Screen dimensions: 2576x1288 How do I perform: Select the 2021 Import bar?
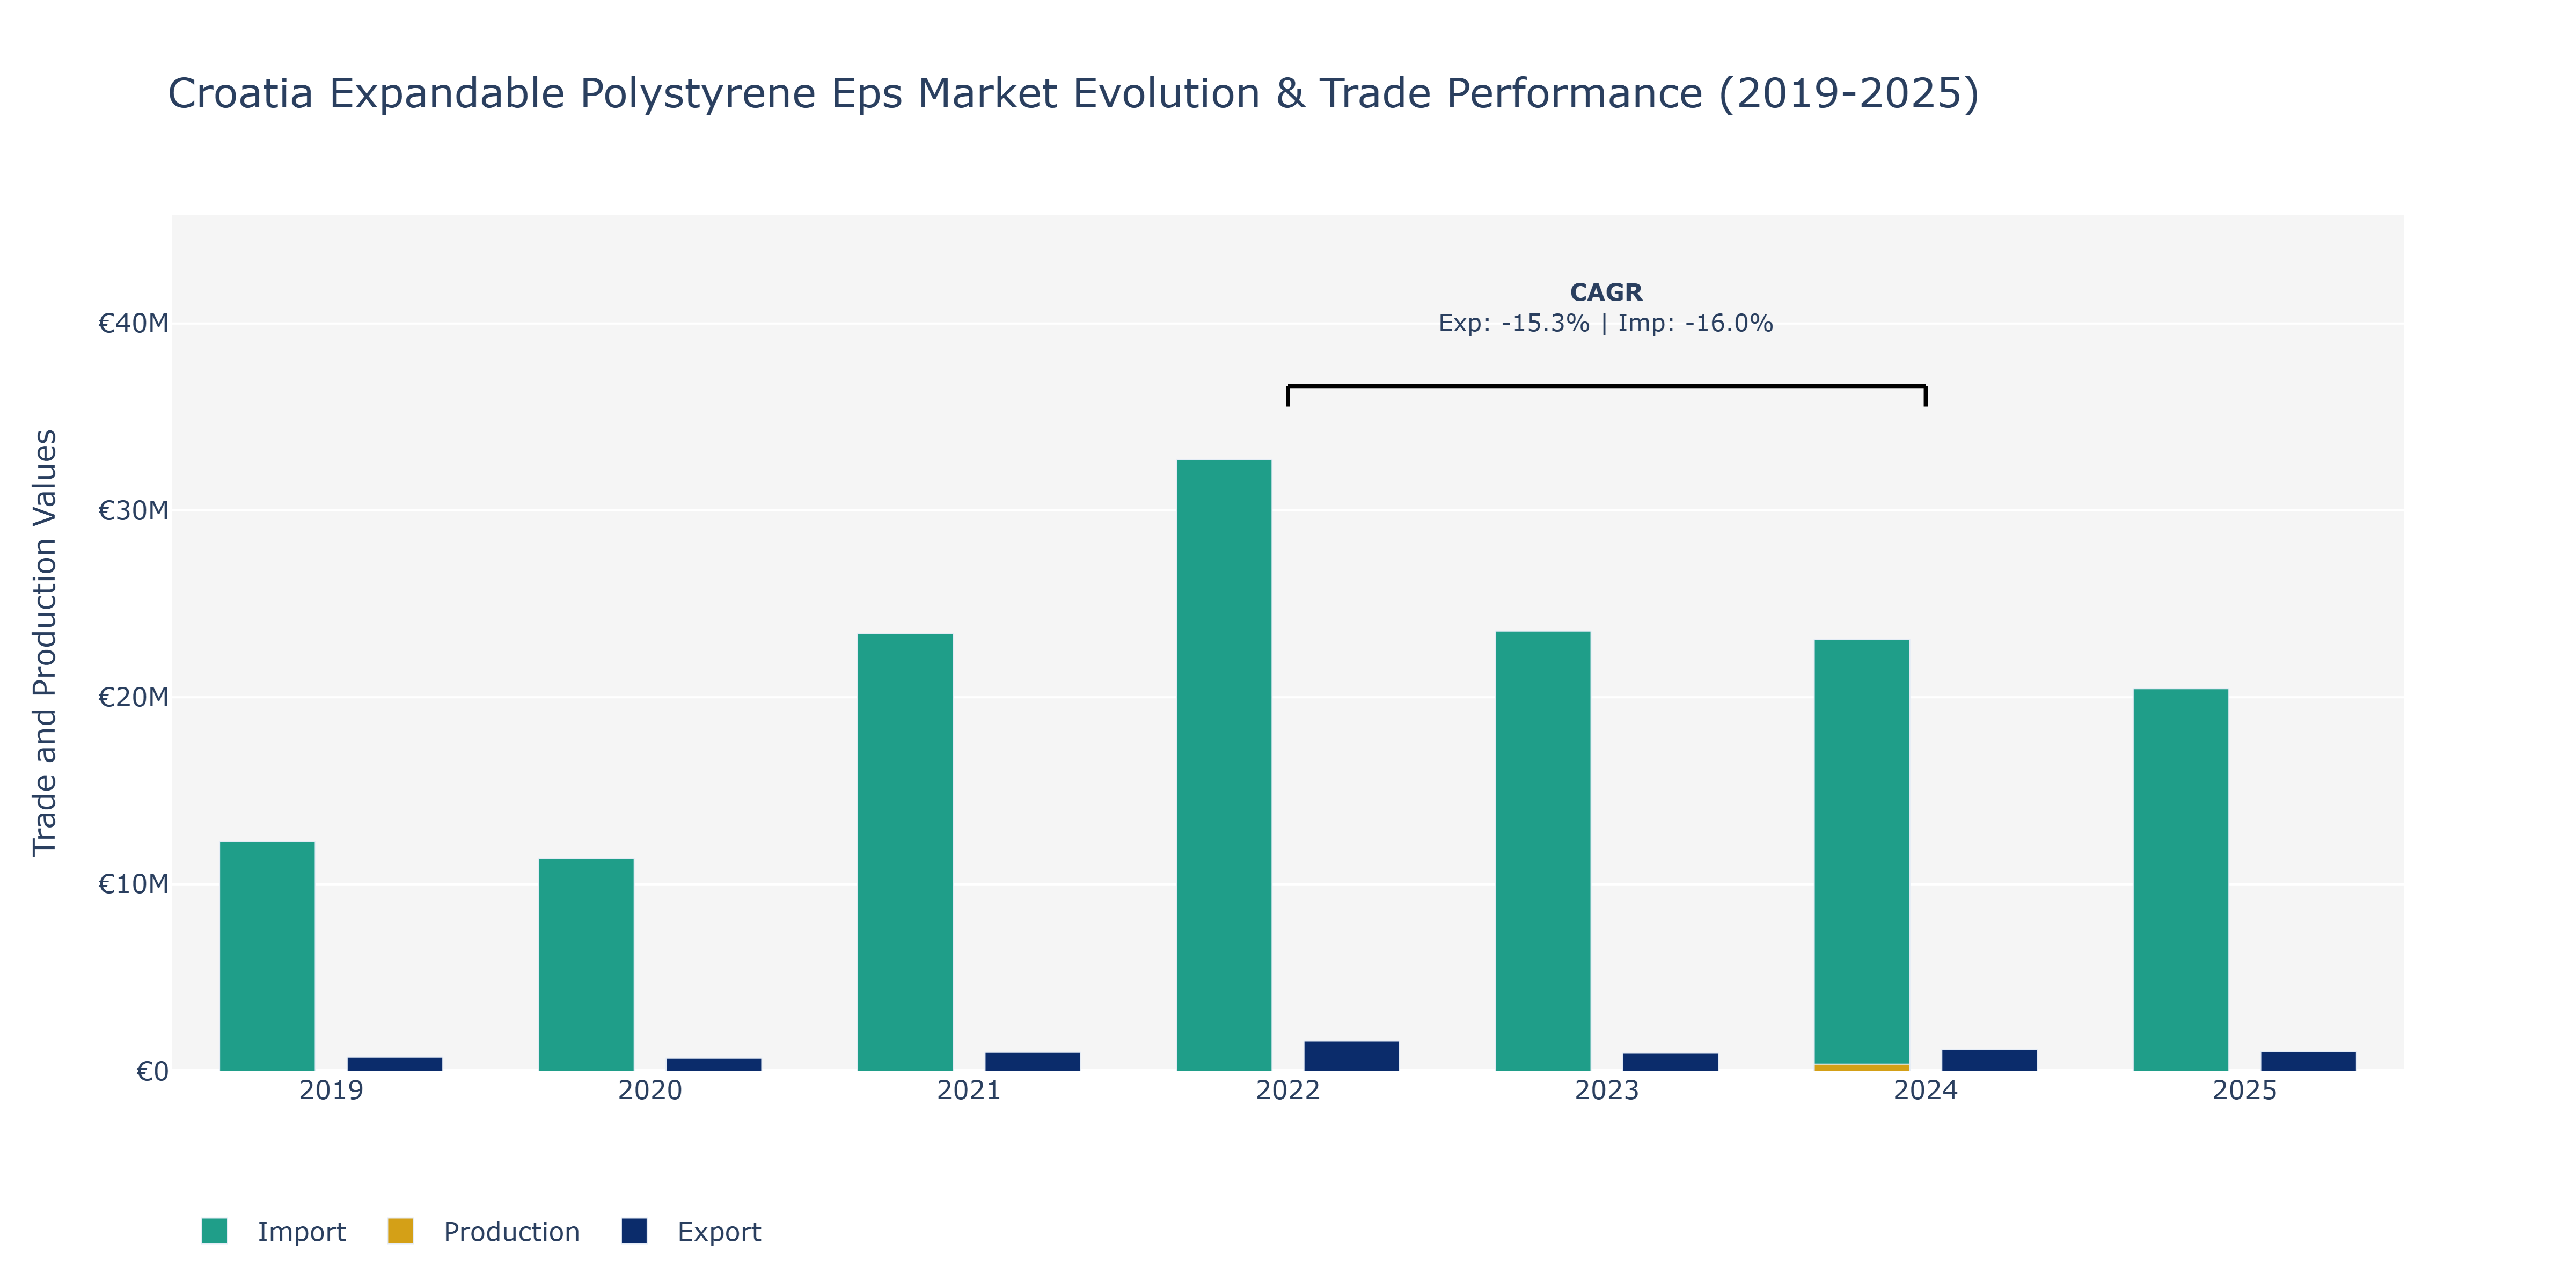tap(905, 852)
